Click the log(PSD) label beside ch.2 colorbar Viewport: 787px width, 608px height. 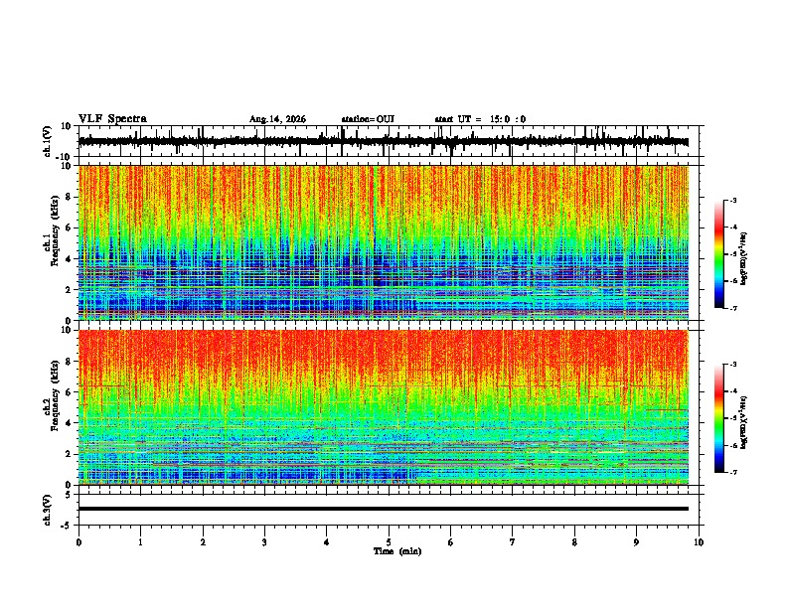point(743,422)
